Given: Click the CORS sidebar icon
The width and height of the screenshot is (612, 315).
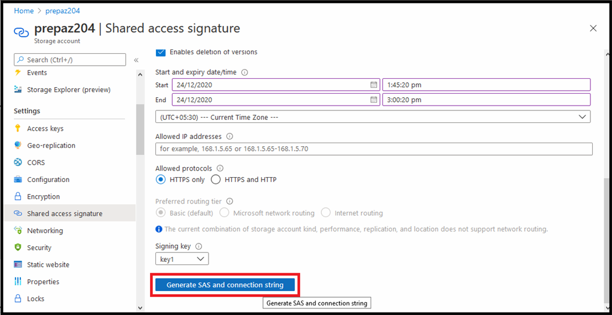Looking at the screenshot, I should pyautogui.click(x=17, y=162).
